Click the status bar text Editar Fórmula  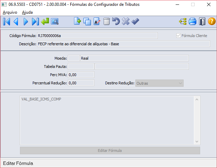[18, 163]
